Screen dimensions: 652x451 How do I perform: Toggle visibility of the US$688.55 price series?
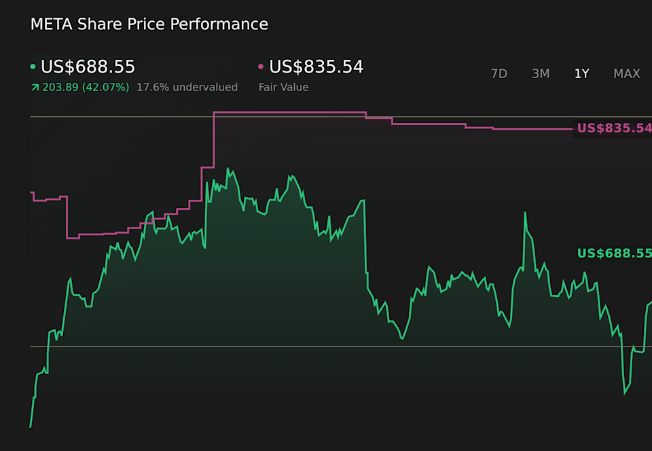click(x=88, y=67)
